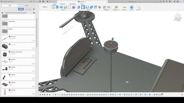Click the New Folder button
Screen dimensions: 184x103
(28, 9)
